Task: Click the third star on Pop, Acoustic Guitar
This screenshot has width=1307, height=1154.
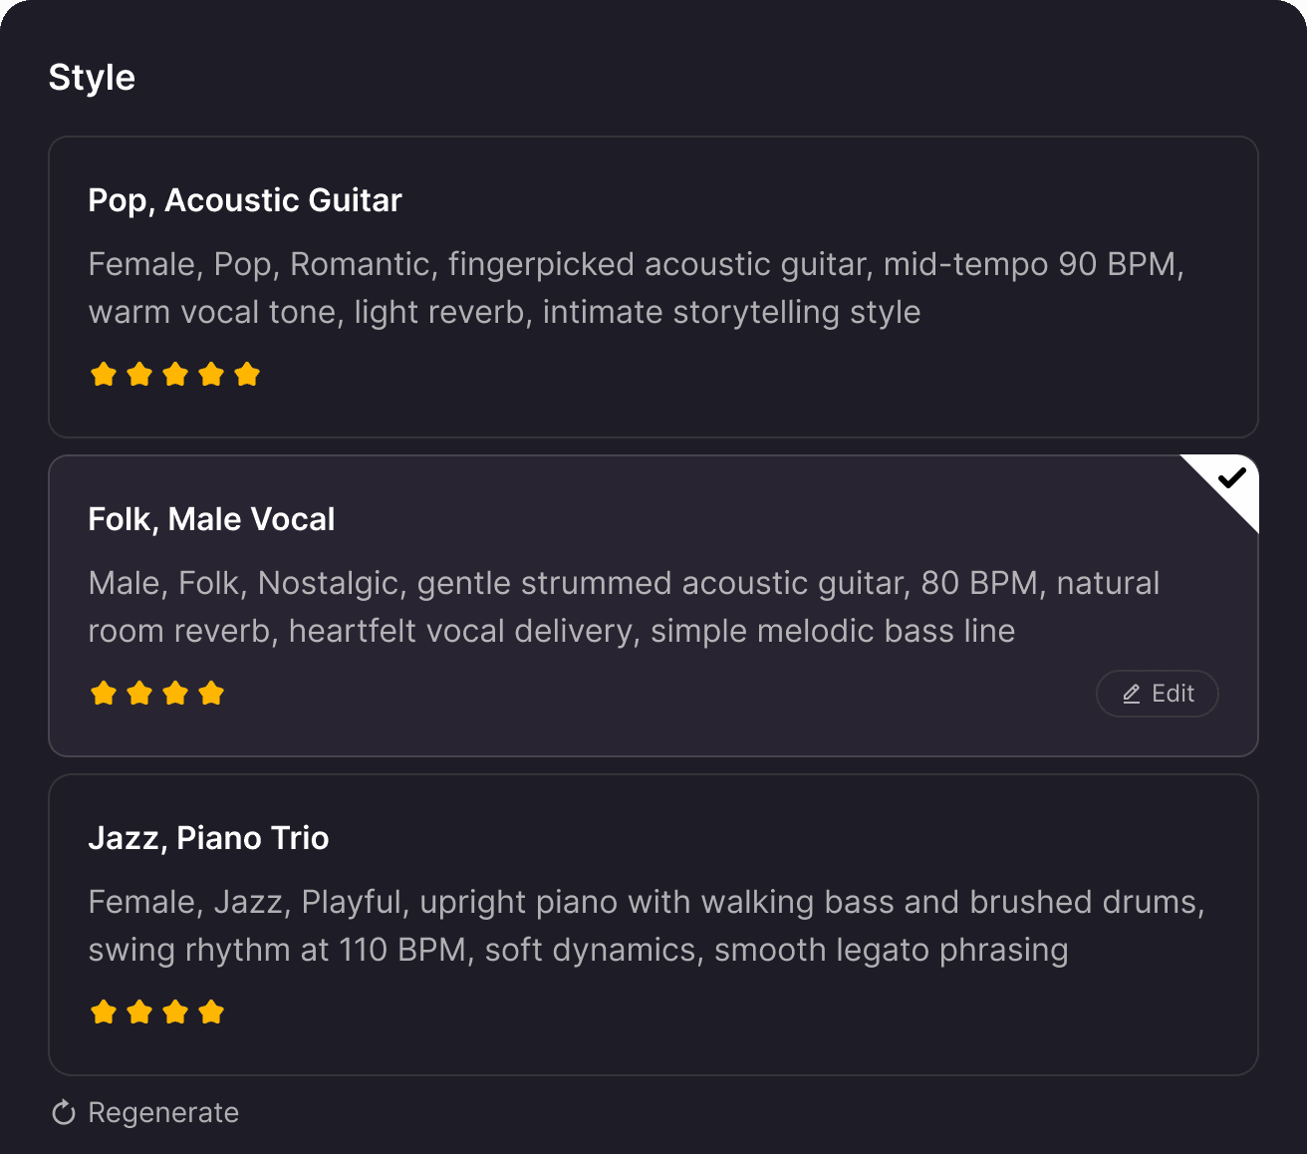Action: (x=175, y=375)
